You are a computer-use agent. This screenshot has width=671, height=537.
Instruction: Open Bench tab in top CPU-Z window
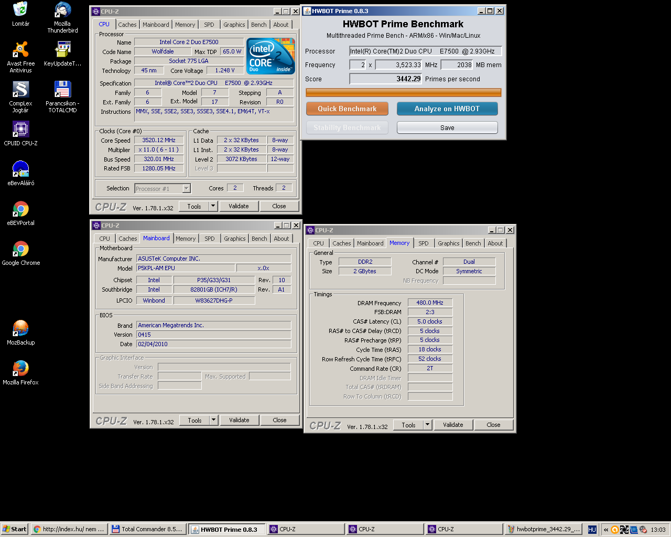coord(258,25)
